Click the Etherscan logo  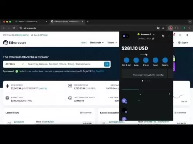14,43
